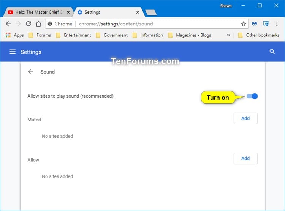Image resolution: width=285 pixels, height=211 pixels.
Task: Open search in Settings
Action: coord(272,52)
